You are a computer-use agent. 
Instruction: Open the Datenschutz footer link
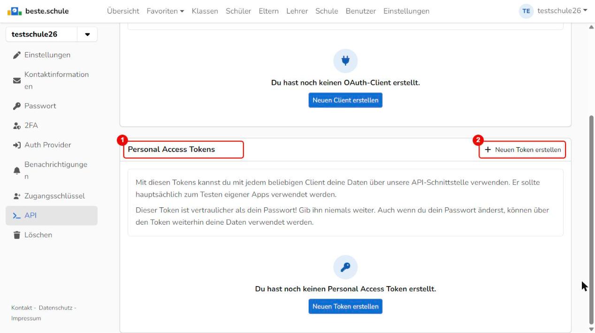55,308
